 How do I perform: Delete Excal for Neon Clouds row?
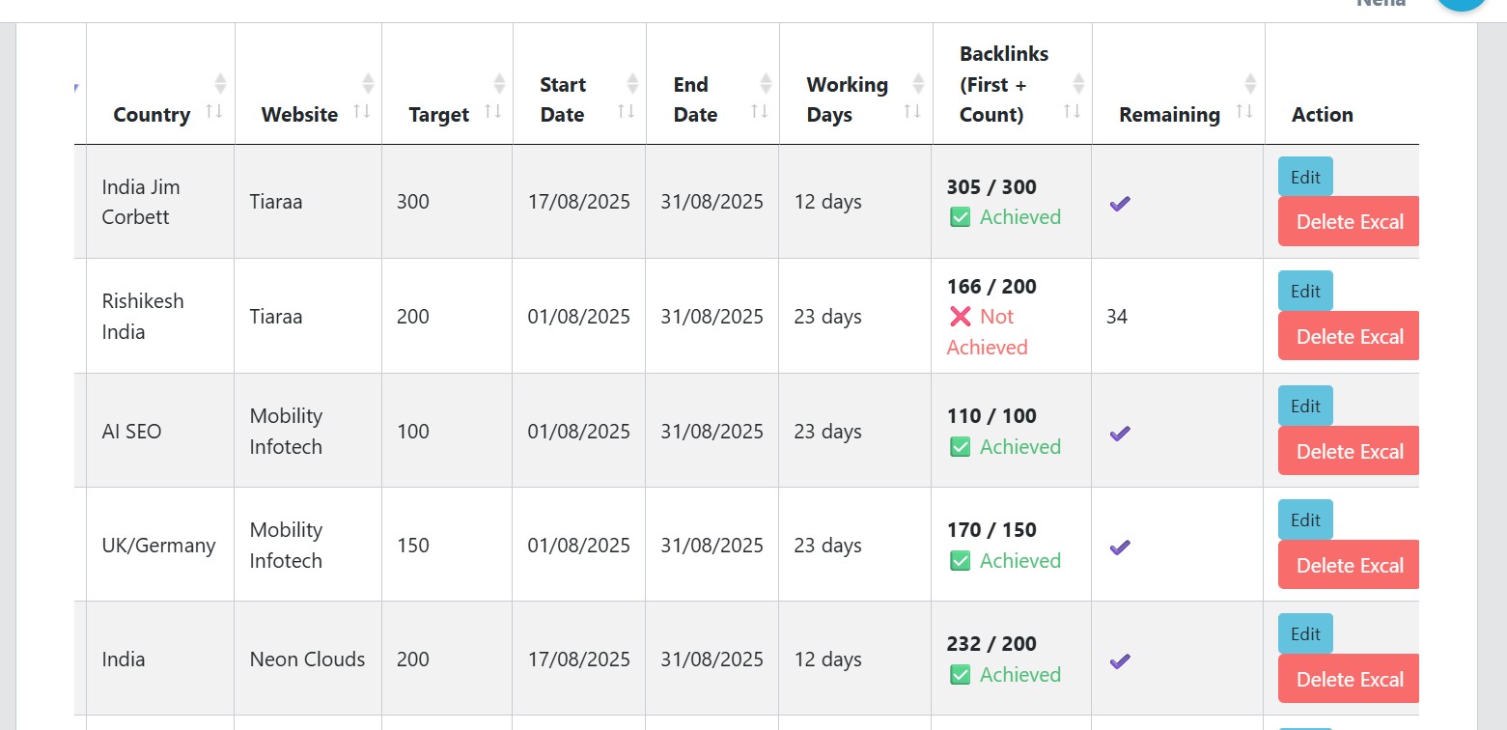pyautogui.click(x=1349, y=679)
